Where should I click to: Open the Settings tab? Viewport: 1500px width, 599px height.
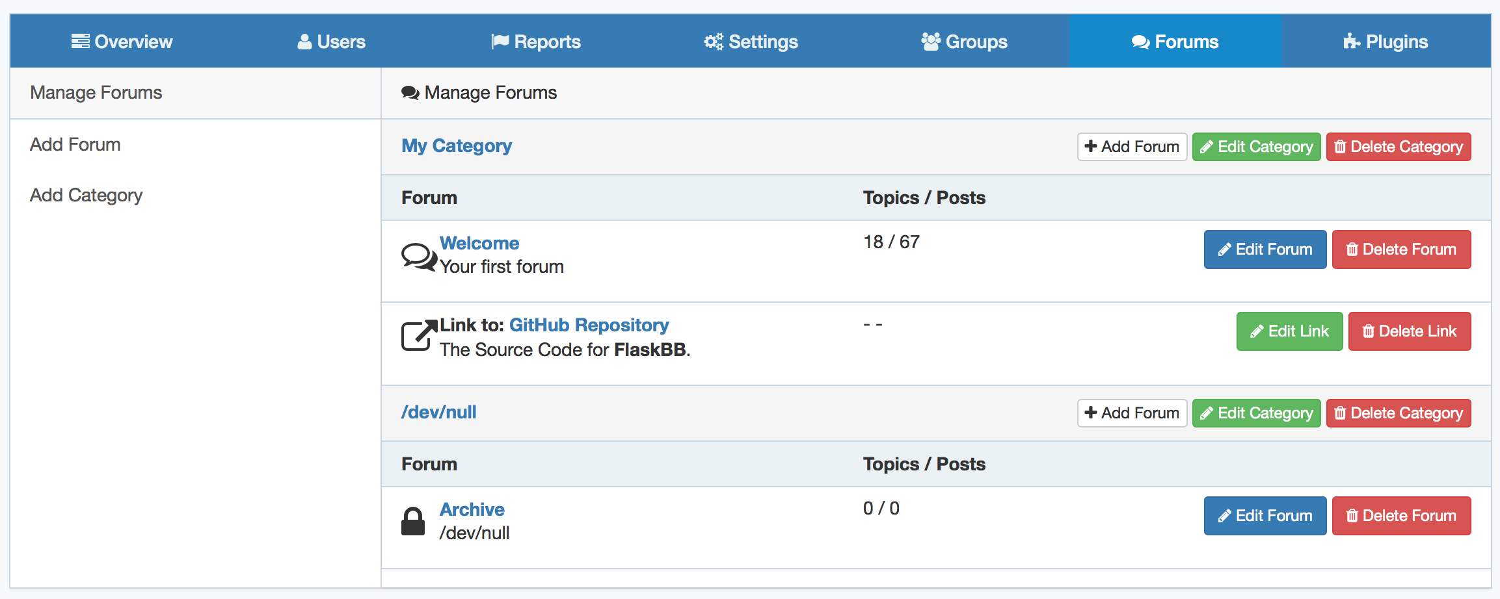[751, 42]
